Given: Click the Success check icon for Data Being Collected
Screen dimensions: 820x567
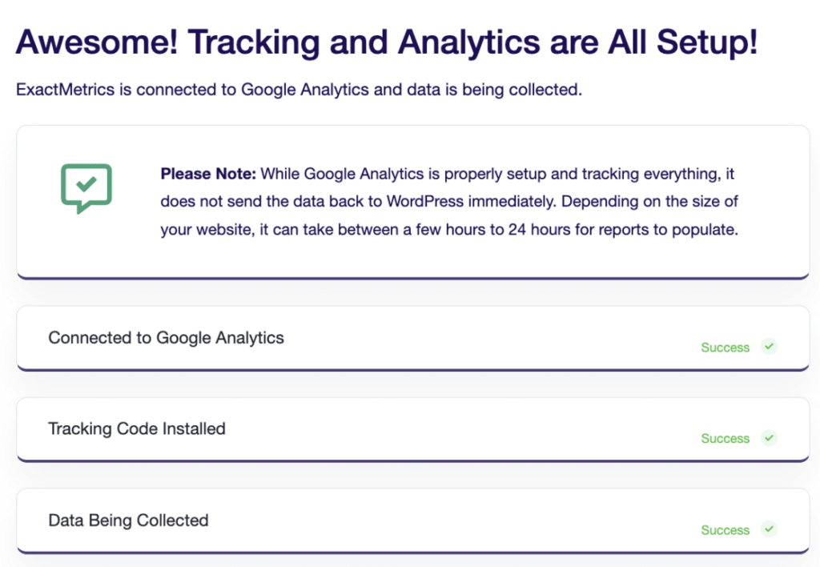Looking at the screenshot, I should [x=769, y=529].
